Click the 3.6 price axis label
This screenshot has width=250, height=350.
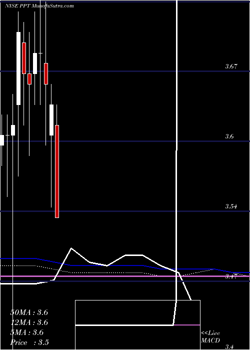pyautogui.click(x=229, y=136)
